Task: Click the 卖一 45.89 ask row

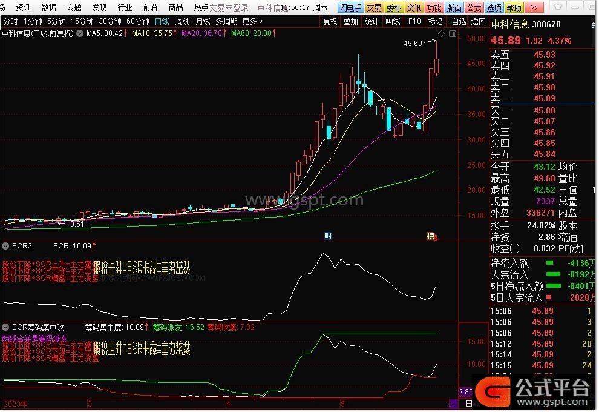Action: 523,99
